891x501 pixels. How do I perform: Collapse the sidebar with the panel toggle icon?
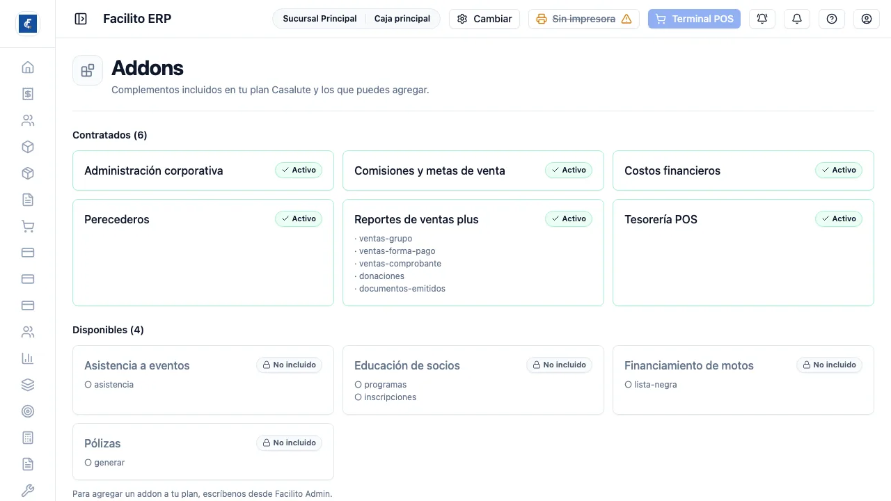81,19
